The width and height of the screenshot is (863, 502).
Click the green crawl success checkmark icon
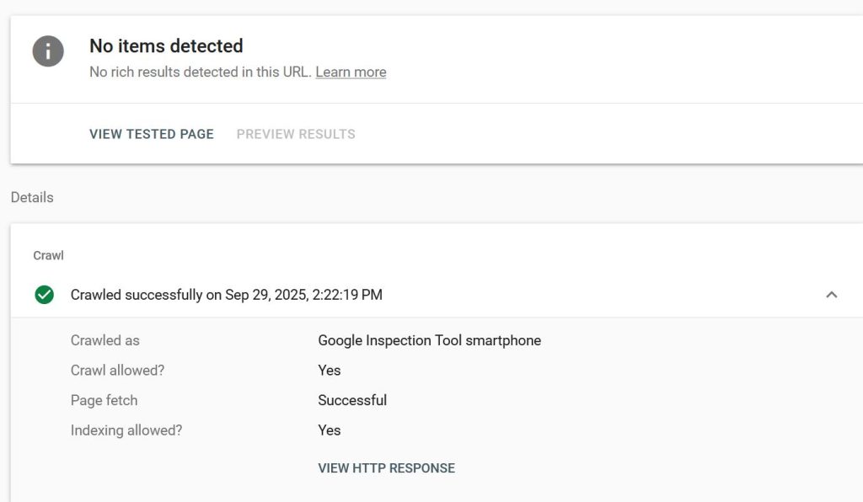[45, 295]
